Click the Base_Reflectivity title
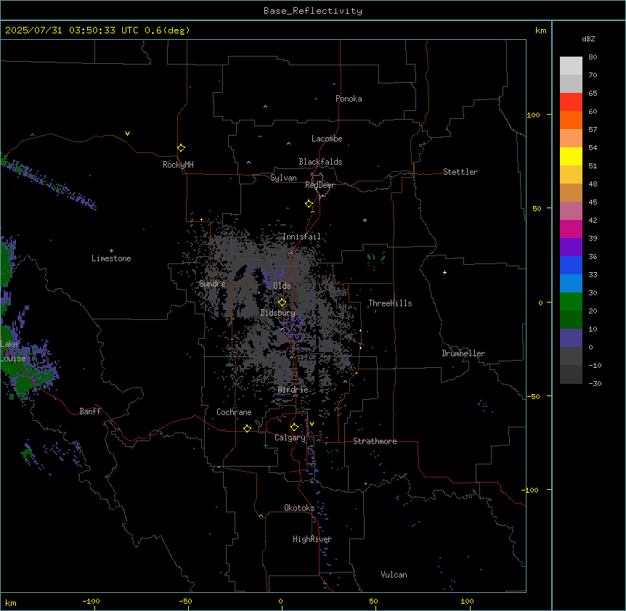Screen dimensions: 626x611 (313, 11)
